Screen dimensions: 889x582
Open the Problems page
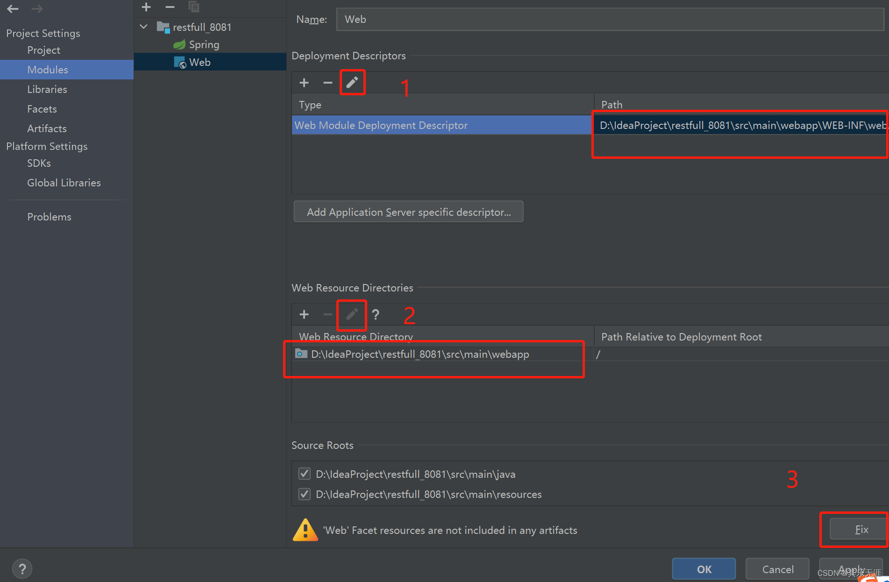[49, 217]
